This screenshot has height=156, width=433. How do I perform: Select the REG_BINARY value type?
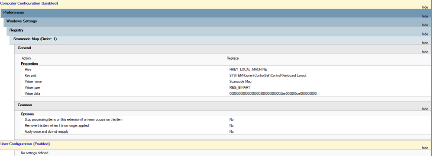[x=240, y=87]
